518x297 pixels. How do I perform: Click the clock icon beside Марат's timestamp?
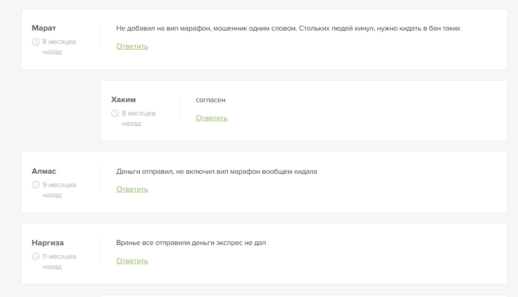pyautogui.click(x=35, y=41)
